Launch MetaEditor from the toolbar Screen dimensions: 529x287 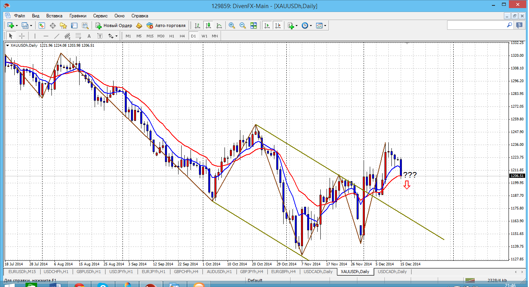(139, 25)
